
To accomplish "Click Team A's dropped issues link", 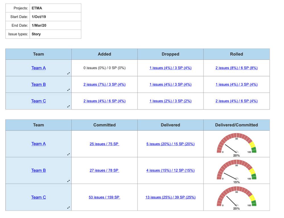I will [x=170, y=68].
